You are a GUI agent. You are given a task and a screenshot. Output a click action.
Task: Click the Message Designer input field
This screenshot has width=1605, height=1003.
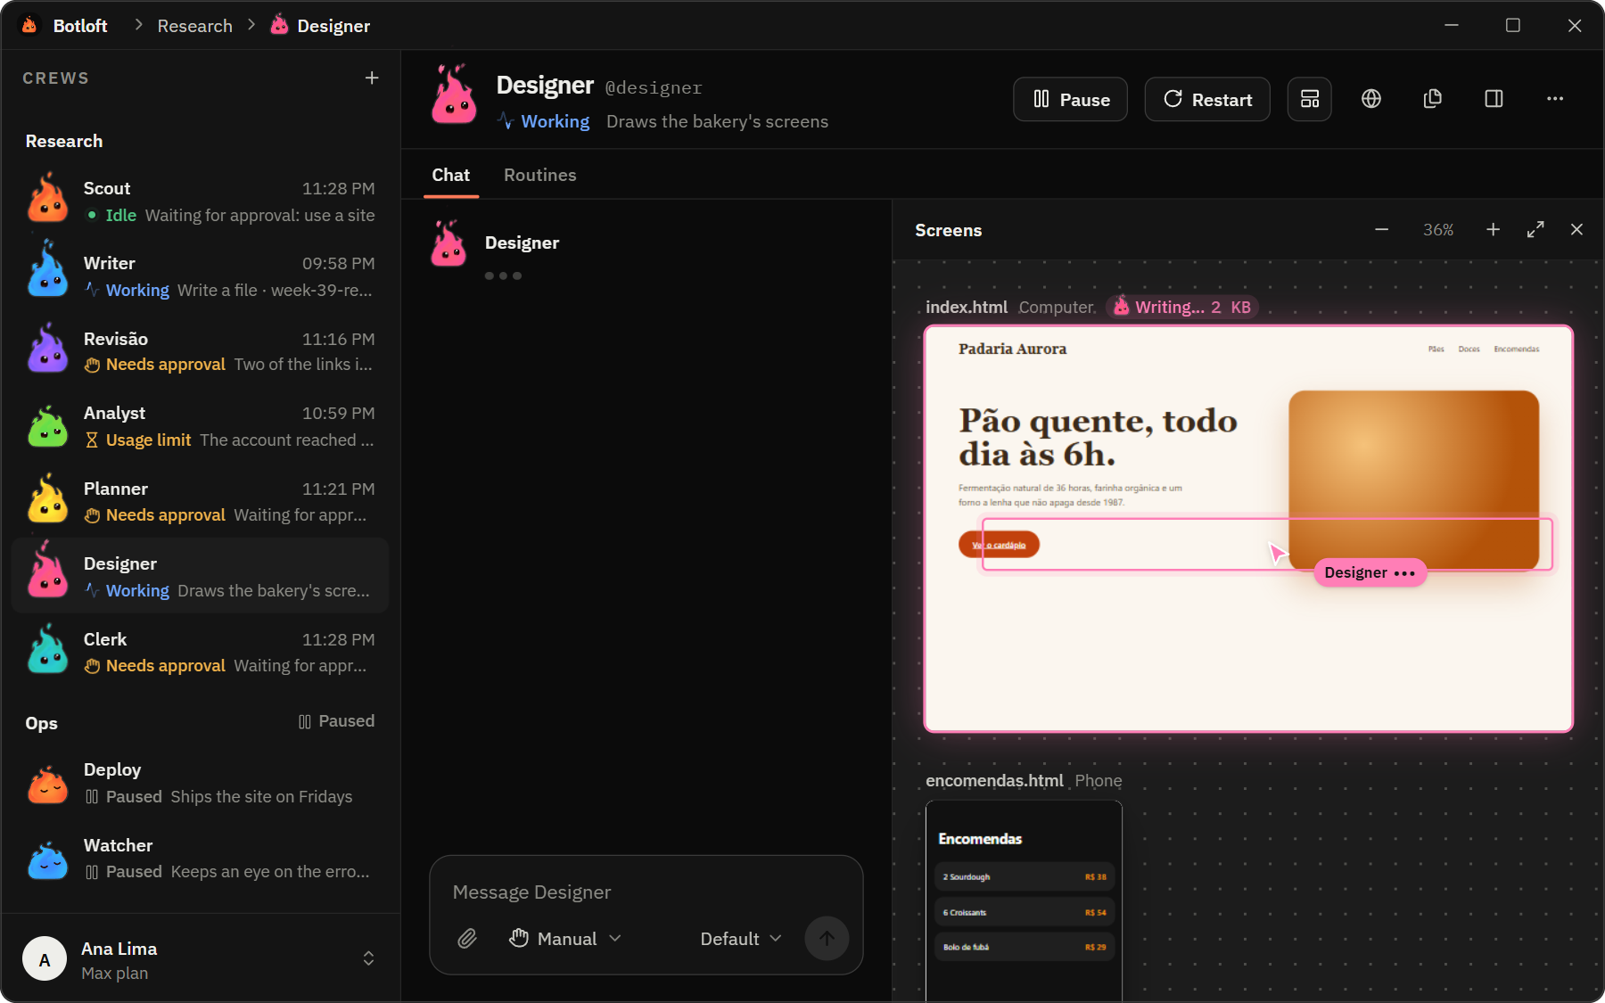(x=646, y=892)
